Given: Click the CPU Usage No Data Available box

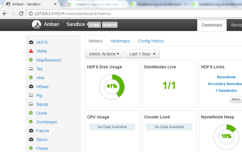Looking at the screenshot, I should (x=112, y=127).
